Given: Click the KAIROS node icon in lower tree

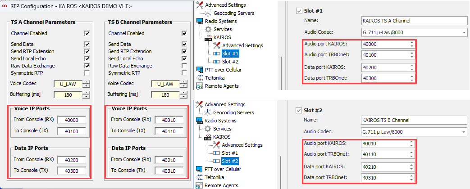Looking at the screenshot, I should click(208, 137).
